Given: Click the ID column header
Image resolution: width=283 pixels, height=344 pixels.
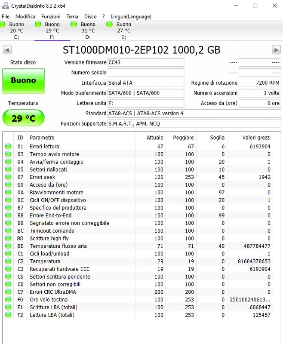Looking at the screenshot, I should (20, 138).
